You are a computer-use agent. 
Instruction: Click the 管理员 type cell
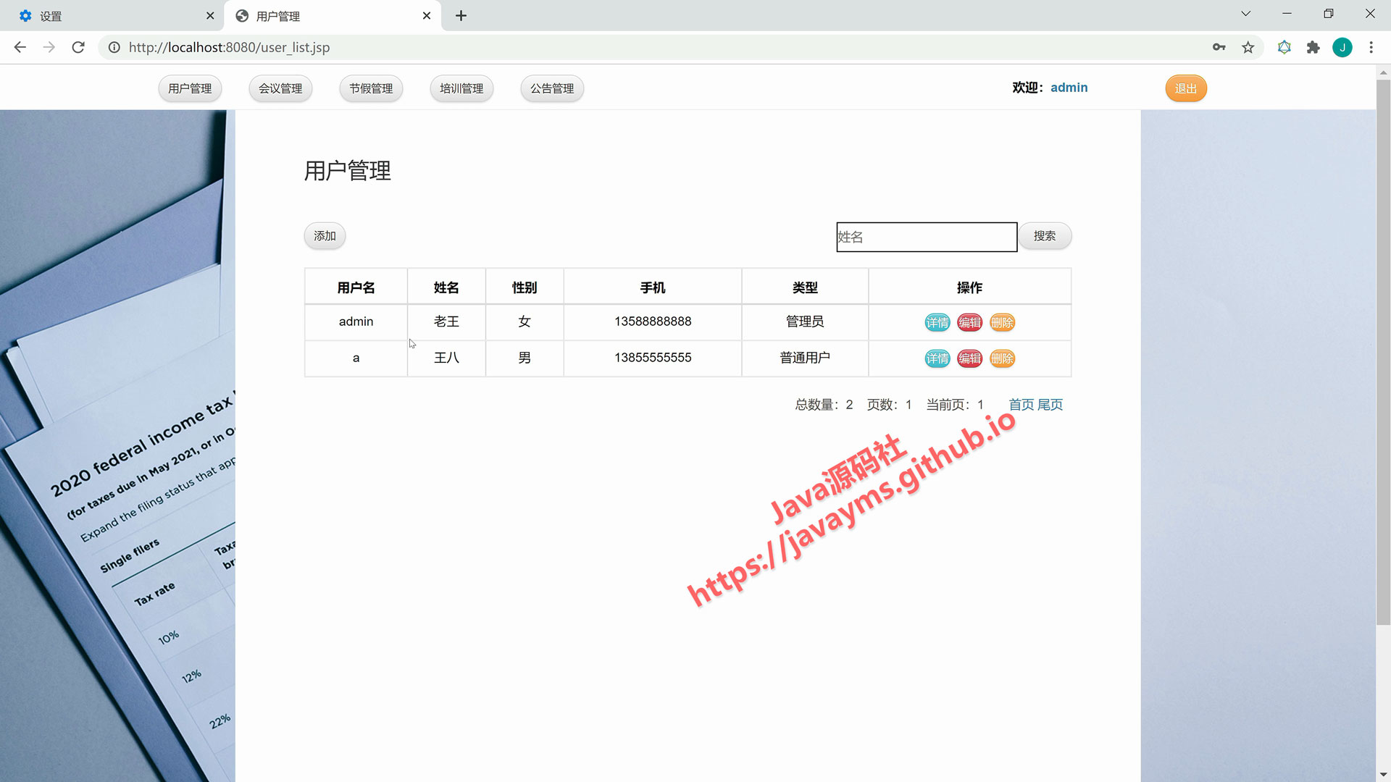[x=805, y=321]
